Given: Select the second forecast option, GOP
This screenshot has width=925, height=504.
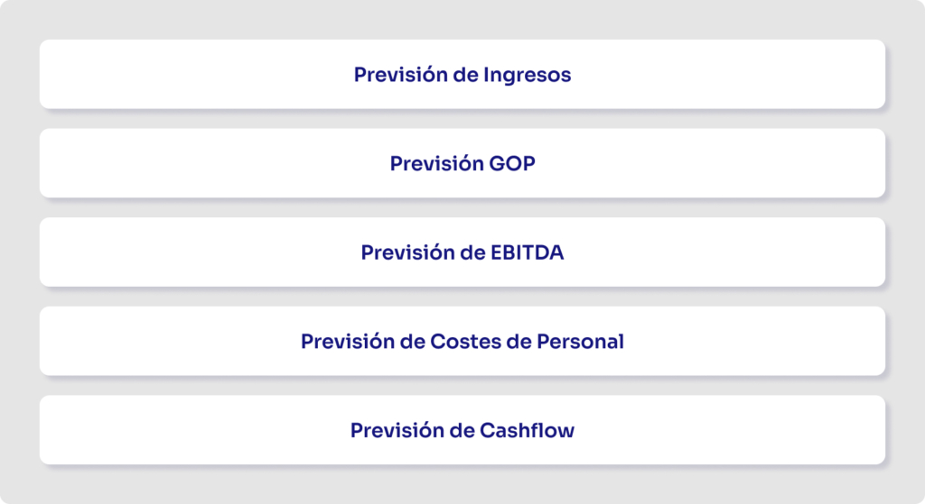Looking at the screenshot, I should pyautogui.click(x=462, y=163).
